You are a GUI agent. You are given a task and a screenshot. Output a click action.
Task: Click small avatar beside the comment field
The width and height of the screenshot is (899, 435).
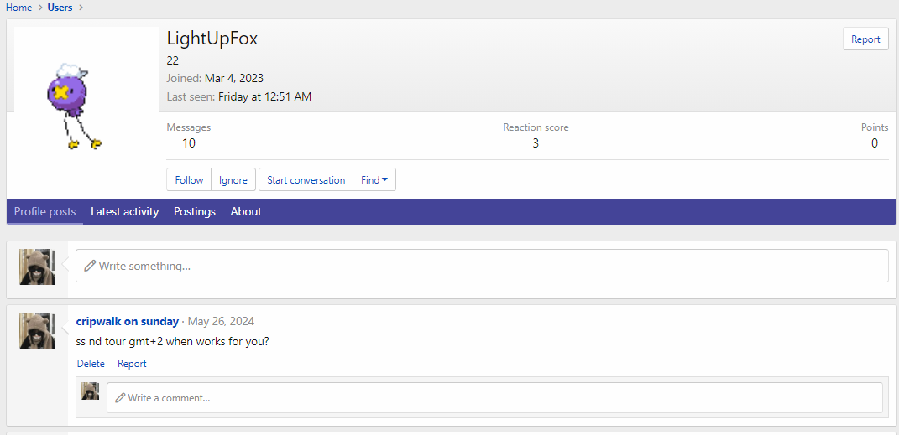click(x=90, y=391)
